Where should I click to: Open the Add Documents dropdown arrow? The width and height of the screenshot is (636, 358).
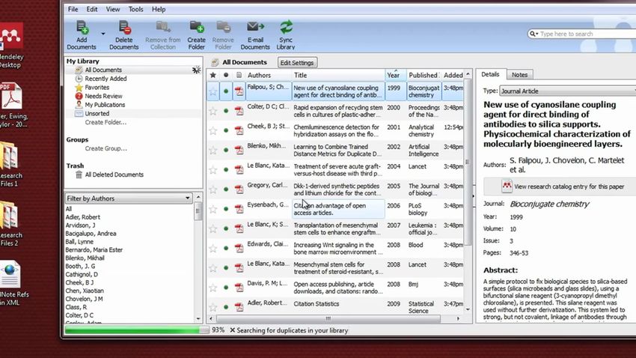[103, 34]
